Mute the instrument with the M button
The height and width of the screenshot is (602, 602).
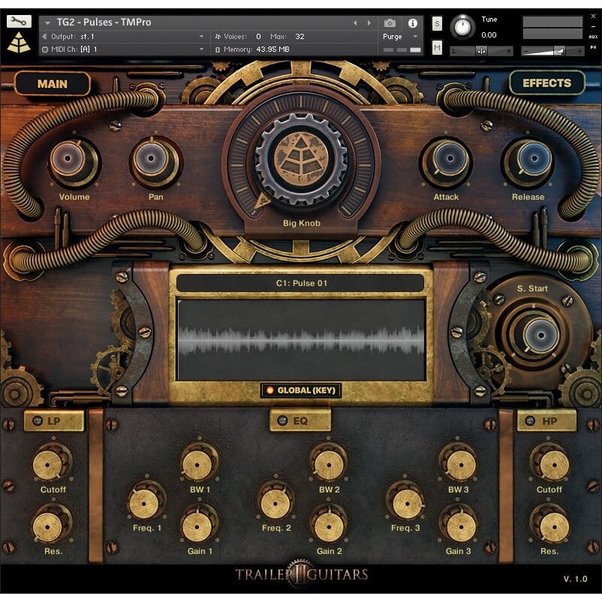[x=438, y=47]
